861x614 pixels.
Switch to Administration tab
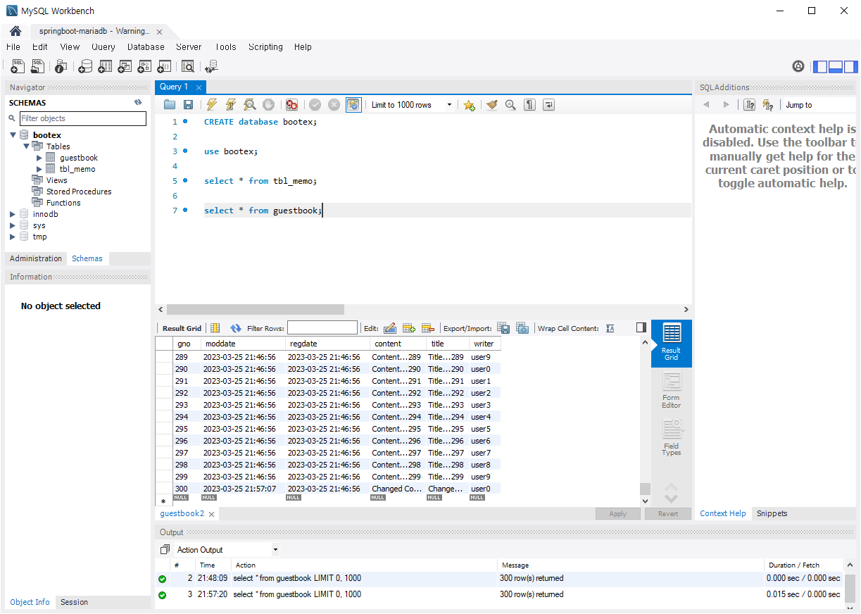(x=36, y=258)
